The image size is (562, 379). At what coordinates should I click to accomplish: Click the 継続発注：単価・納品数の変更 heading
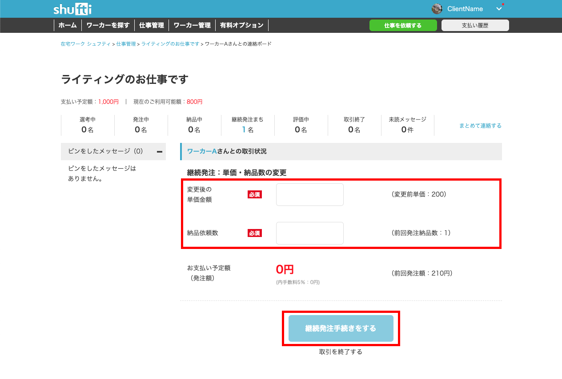237,172
